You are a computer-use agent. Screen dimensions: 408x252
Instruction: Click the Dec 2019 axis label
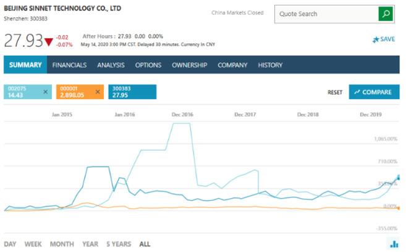[x=370, y=115]
